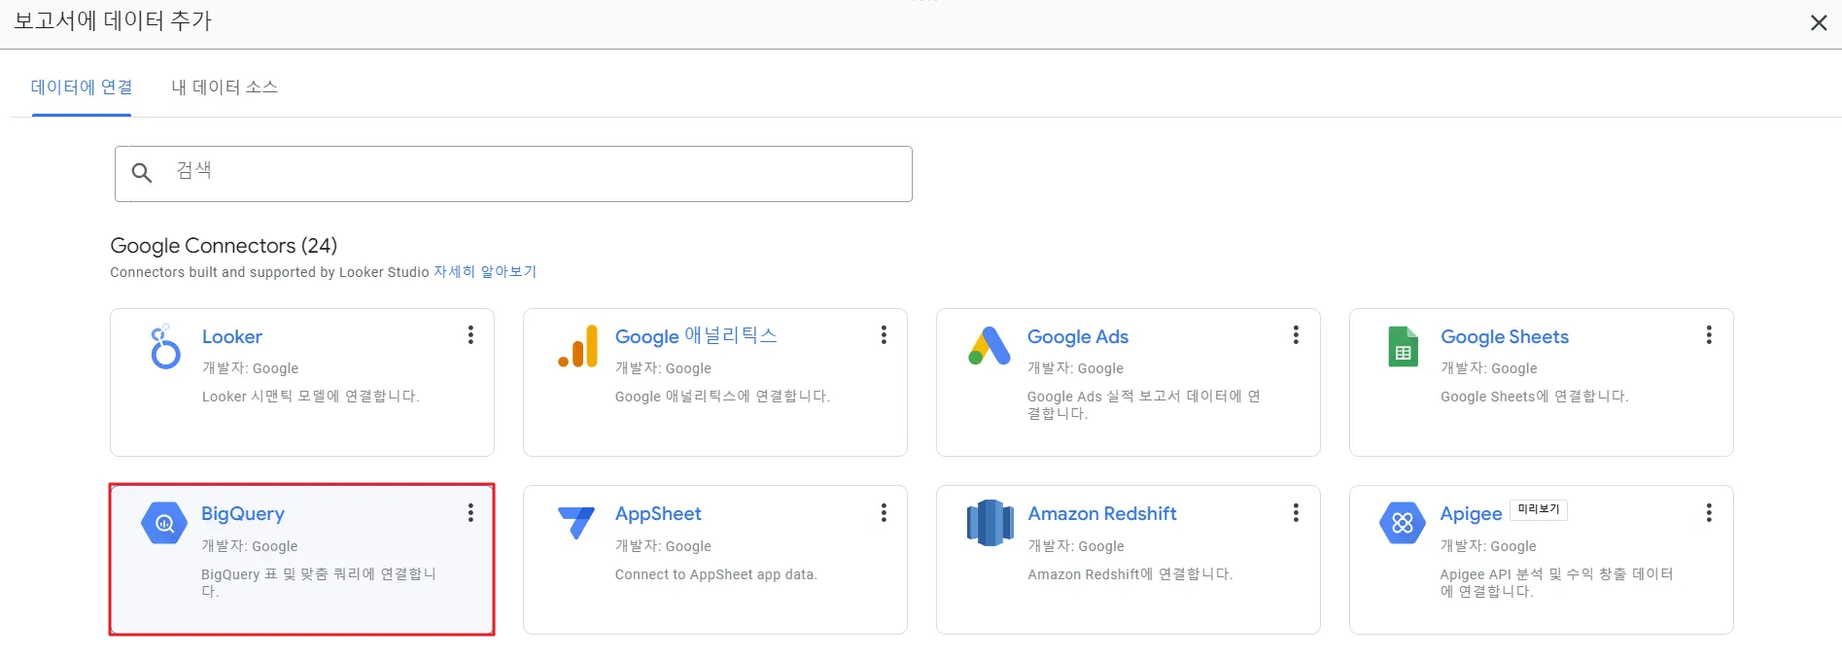The height and width of the screenshot is (658, 1842).
Task: Open more options for Apigee card
Action: (x=1709, y=513)
